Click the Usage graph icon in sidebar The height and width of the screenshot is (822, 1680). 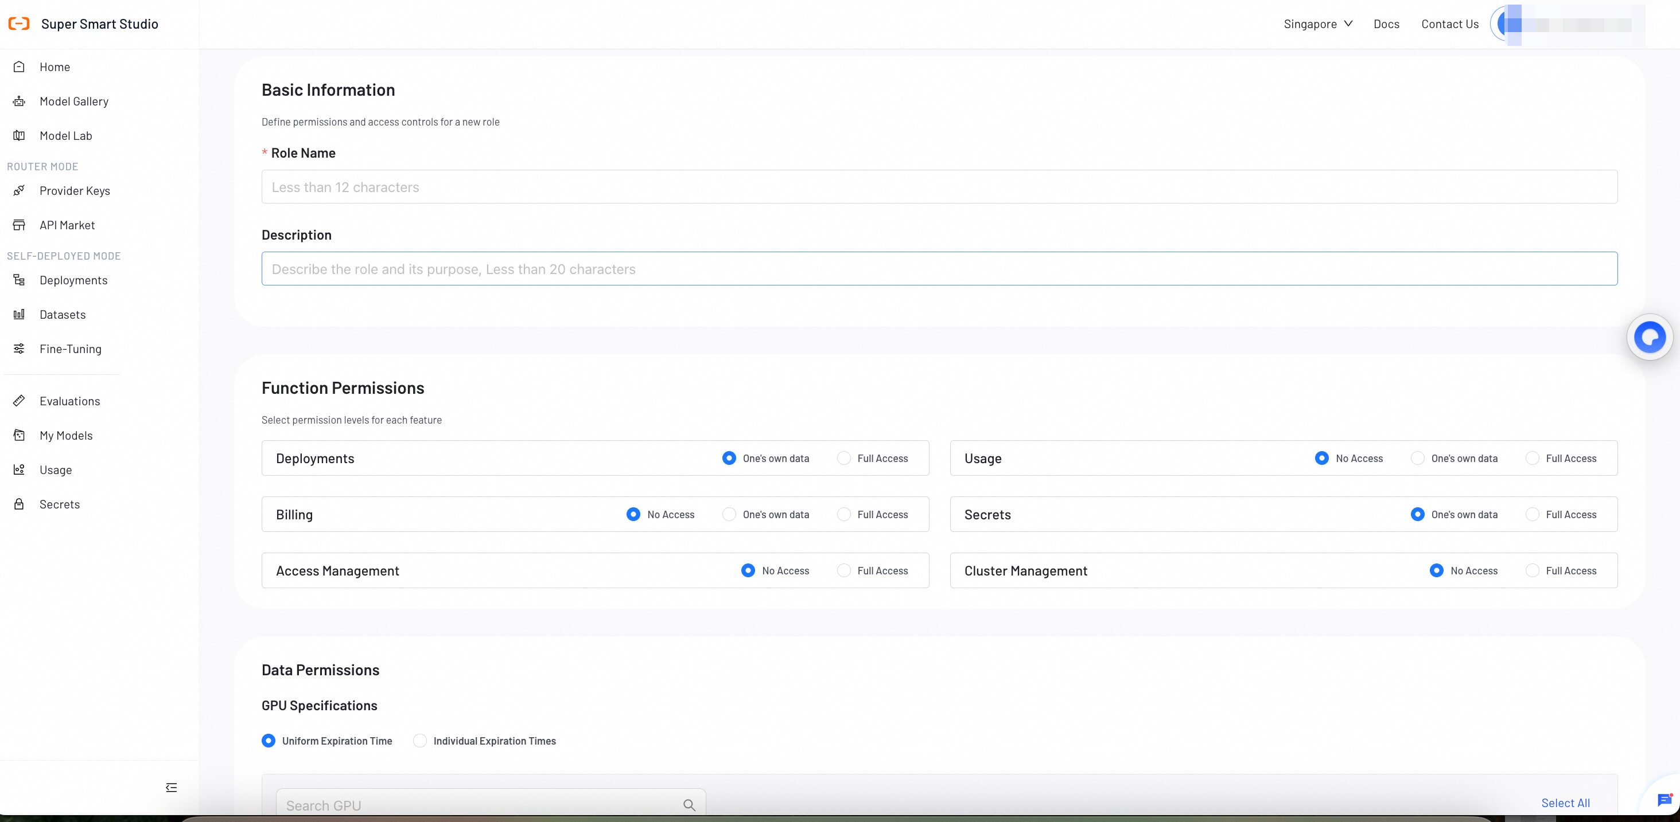tap(19, 469)
